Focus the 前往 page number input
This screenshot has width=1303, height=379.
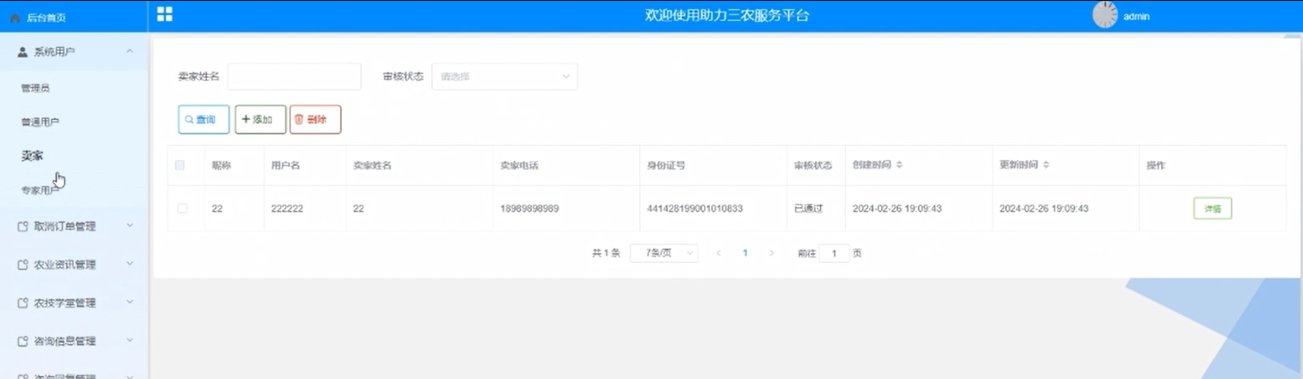click(834, 253)
